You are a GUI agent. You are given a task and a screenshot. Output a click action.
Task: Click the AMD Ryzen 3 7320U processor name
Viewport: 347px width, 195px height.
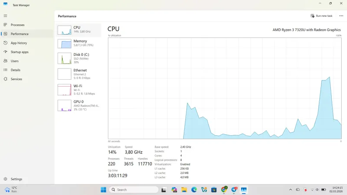pos(307,30)
